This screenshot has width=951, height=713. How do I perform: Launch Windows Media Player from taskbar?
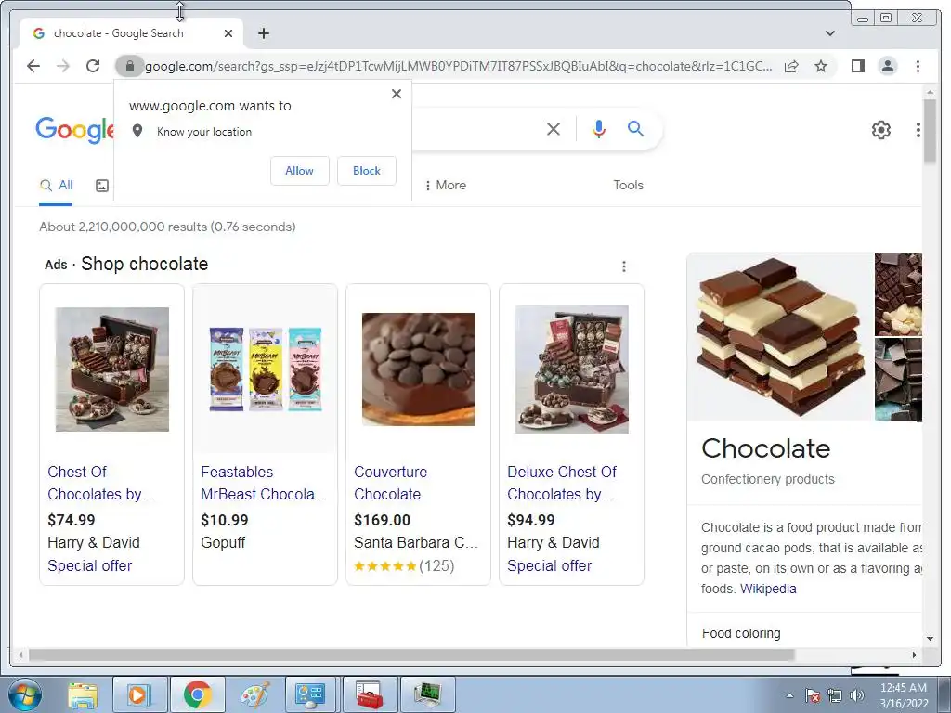click(x=138, y=694)
